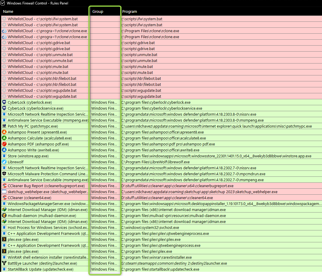Screen dimensions: 322x276
Task: Select the Ashampoo Write (awrite8.exe) name
Action: click(33, 150)
